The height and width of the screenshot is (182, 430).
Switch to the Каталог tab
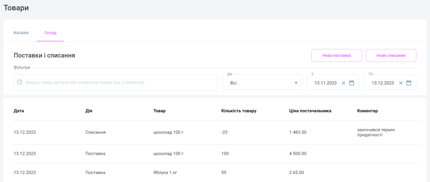(x=21, y=32)
